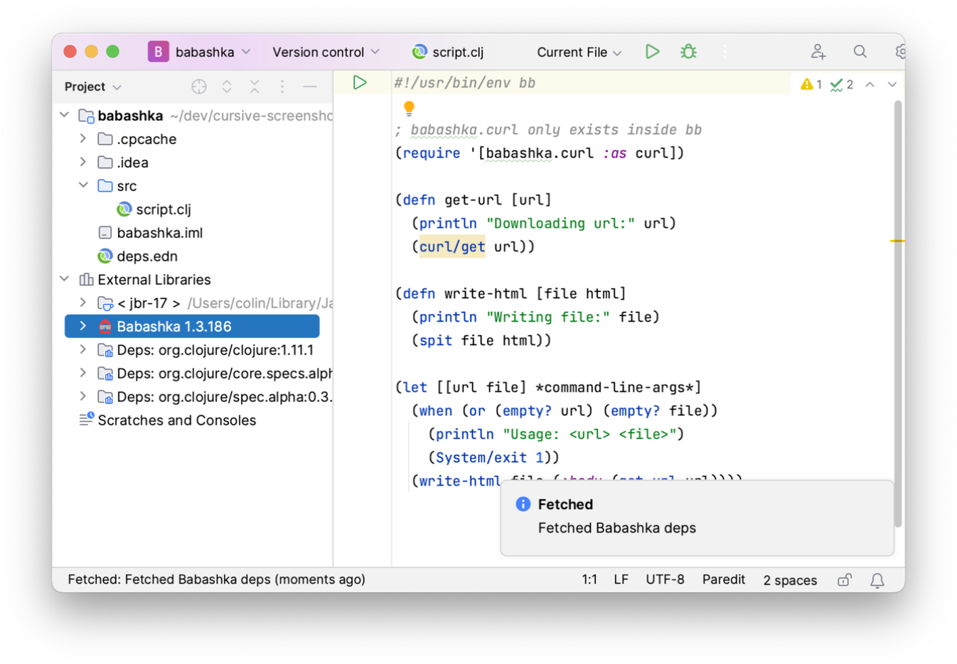Open Search Everywhere magnifier icon
This screenshot has height=664, width=957.
pyautogui.click(x=860, y=52)
